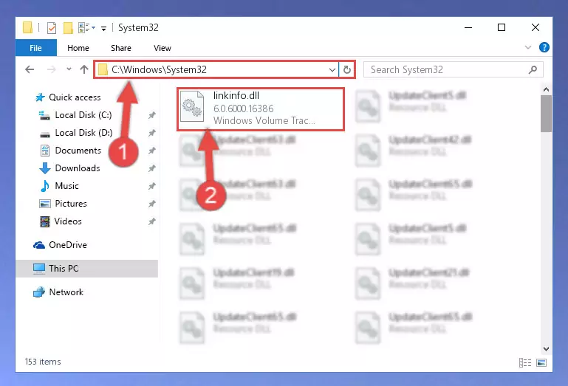
Task: Click the pin icon beside Videos
Action: pyautogui.click(x=151, y=221)
